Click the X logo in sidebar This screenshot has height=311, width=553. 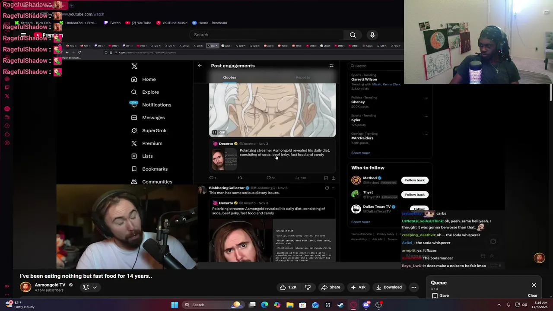coord(134,66)
